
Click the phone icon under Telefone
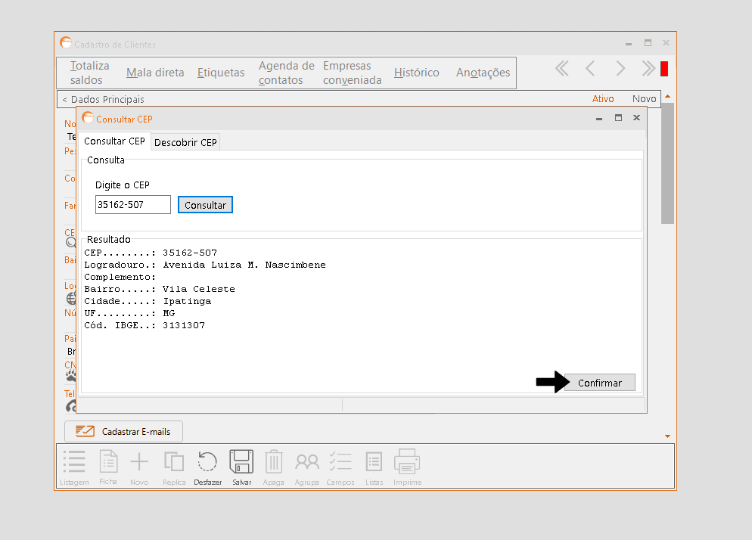(71, 407)
